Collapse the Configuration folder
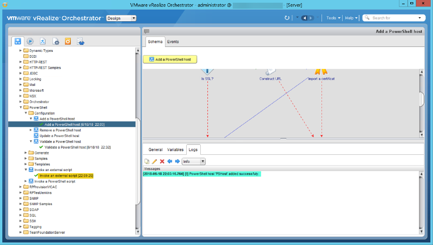The height and width of the screenshot is (245, 433). tap(25, 113)
